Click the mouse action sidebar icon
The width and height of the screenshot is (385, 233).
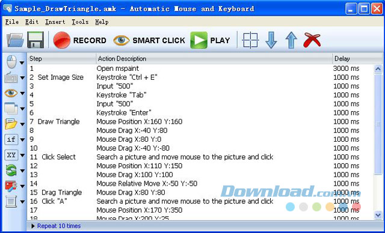11,62
